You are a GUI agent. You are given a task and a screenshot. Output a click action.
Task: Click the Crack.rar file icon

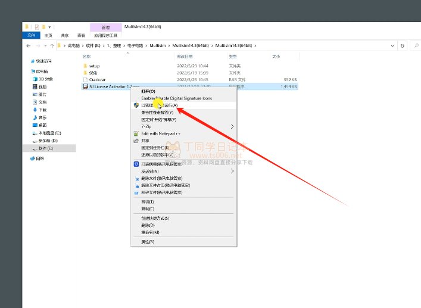(x=85, y=79)
